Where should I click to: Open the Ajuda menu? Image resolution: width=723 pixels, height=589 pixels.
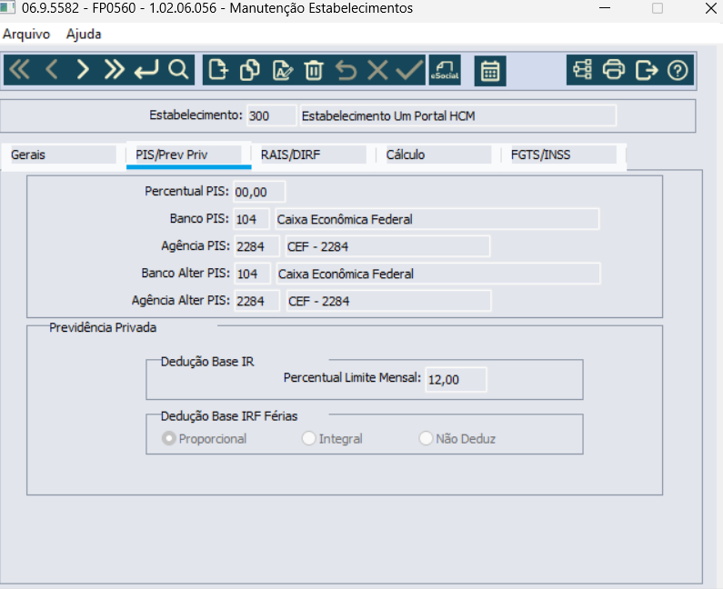pos(84,35)
